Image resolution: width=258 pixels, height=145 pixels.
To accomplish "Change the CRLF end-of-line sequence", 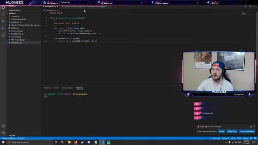I will (x=239, y=138).
